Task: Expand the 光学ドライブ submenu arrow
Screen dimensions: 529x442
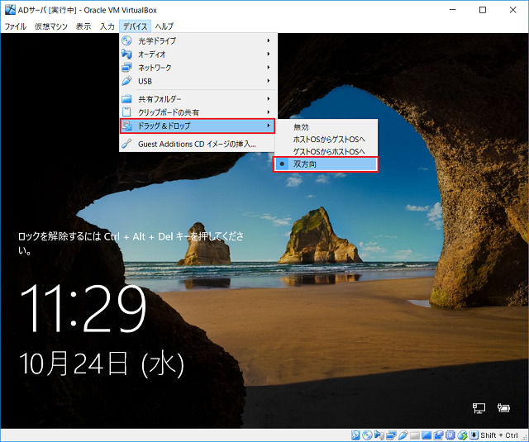Action: (x=269, y=40)
